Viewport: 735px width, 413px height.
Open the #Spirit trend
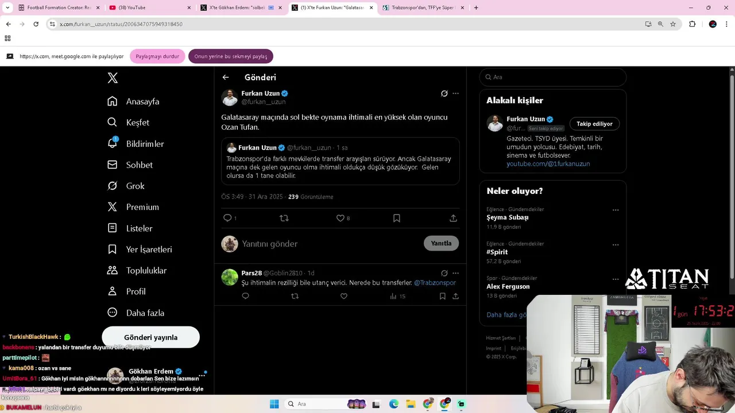point(497,252)
